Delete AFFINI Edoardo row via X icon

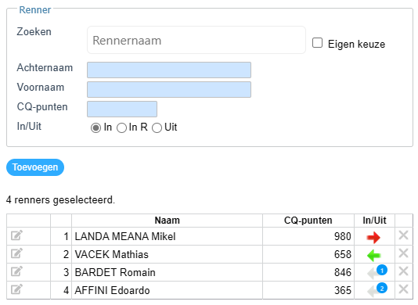(x=404, y=289)
